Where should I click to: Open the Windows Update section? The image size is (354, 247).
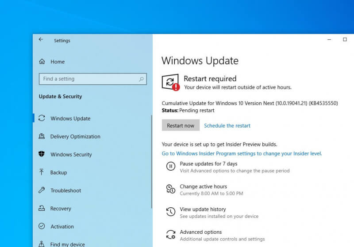pos(70,118)
